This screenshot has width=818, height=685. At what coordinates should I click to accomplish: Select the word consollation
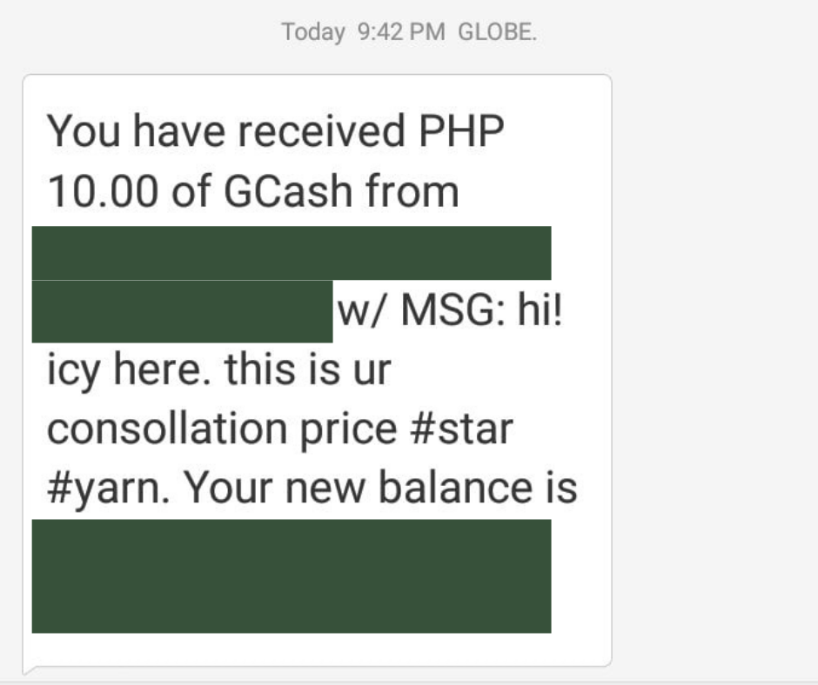point(167,429)
